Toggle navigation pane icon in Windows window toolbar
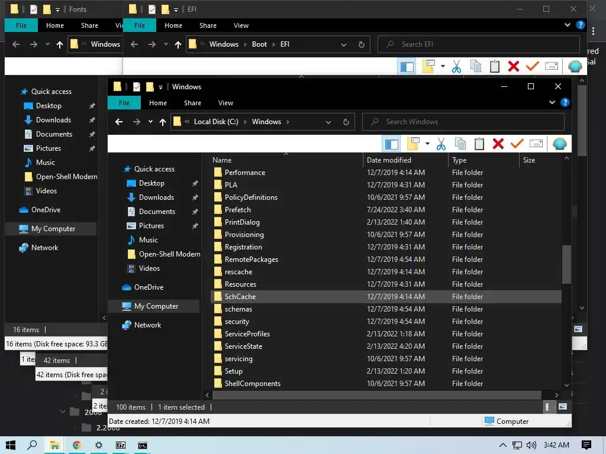This screenshot has height=454, width=606. (392, 144)
